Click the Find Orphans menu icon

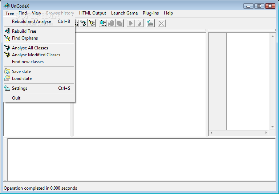click(7, 38)
